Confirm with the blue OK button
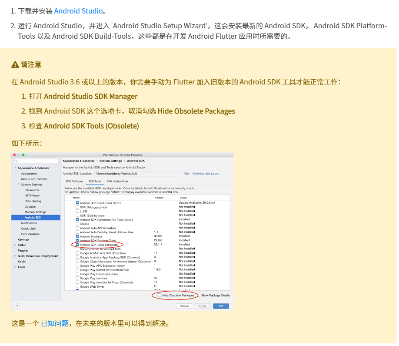 point(221,306)
